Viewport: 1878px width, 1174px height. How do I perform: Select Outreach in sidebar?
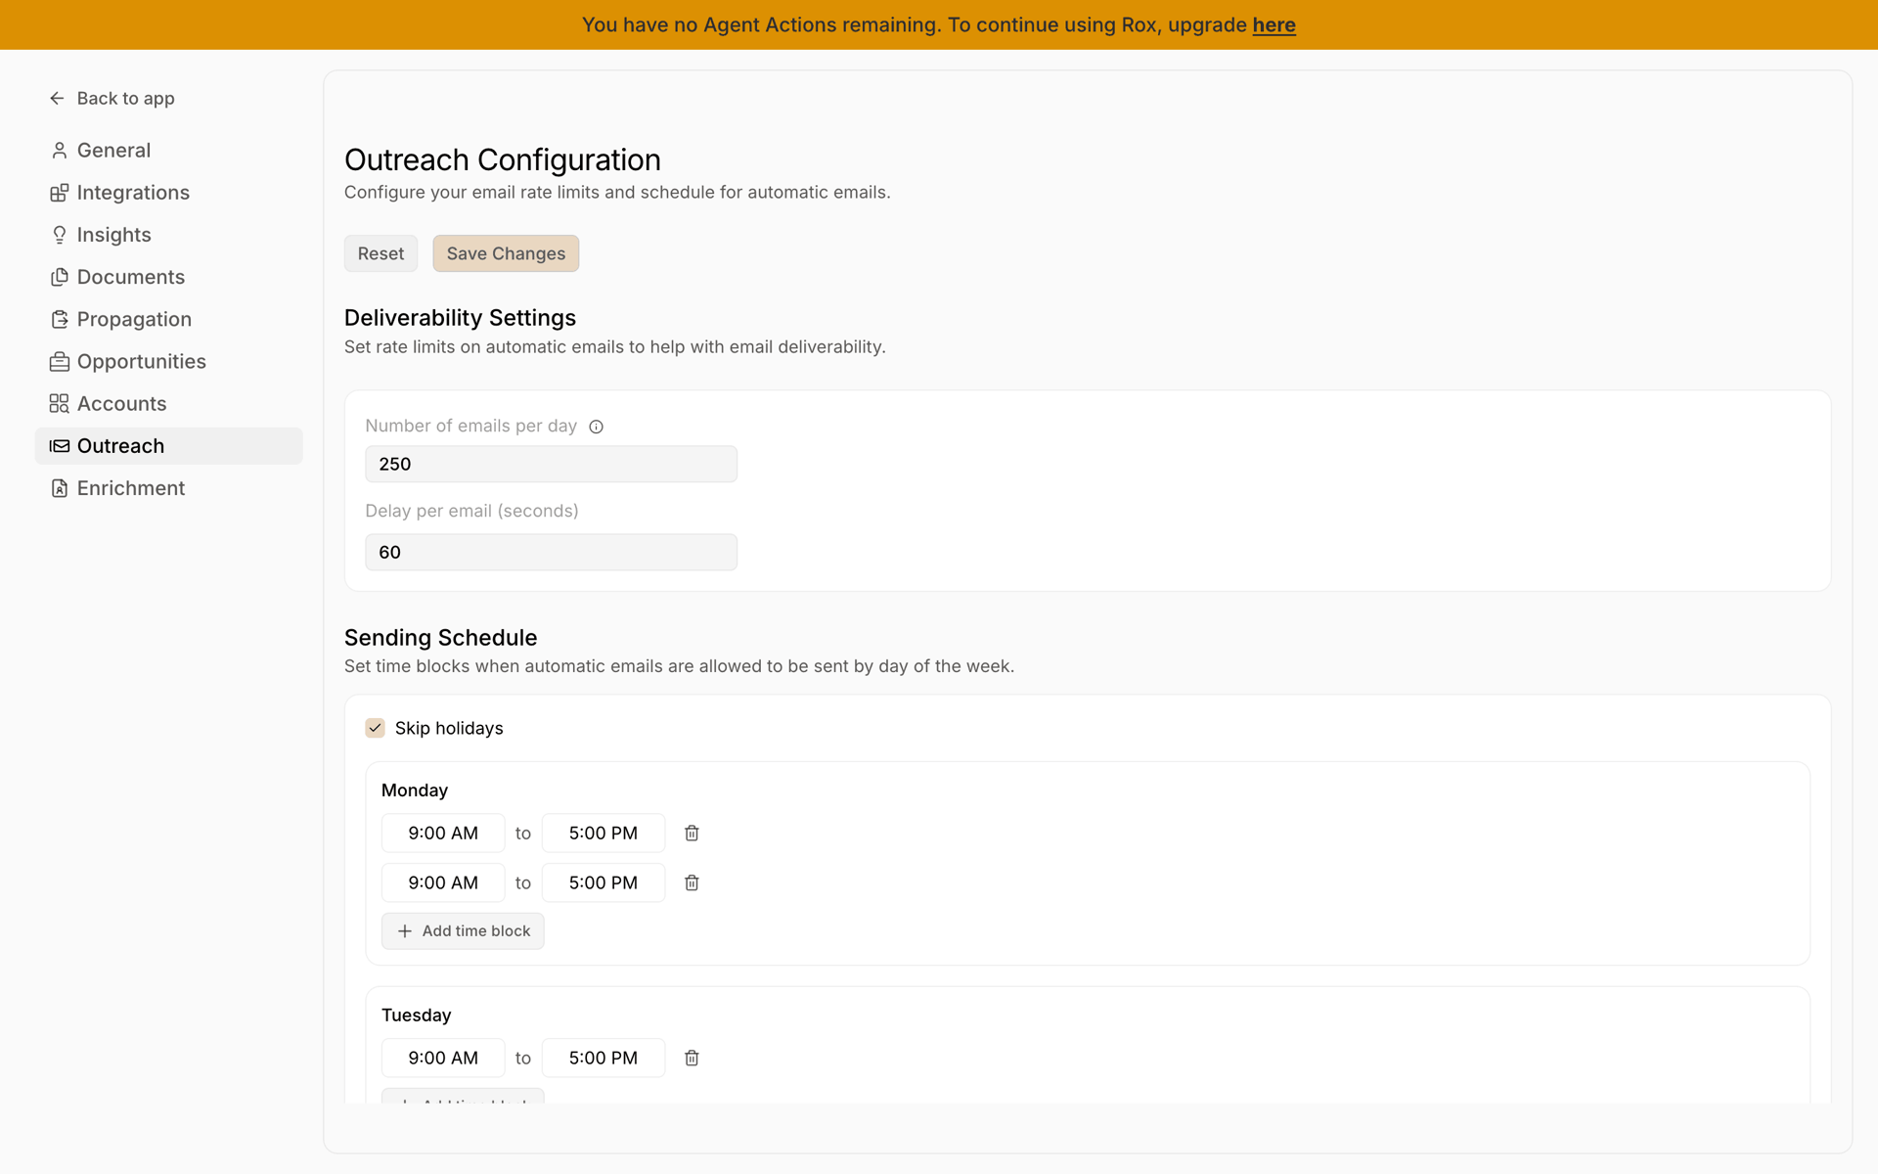pos(168,446)
